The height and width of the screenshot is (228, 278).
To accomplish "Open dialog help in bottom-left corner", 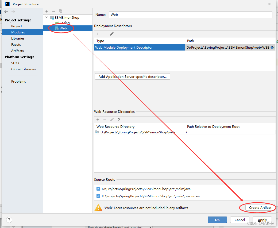I will 9,220.
